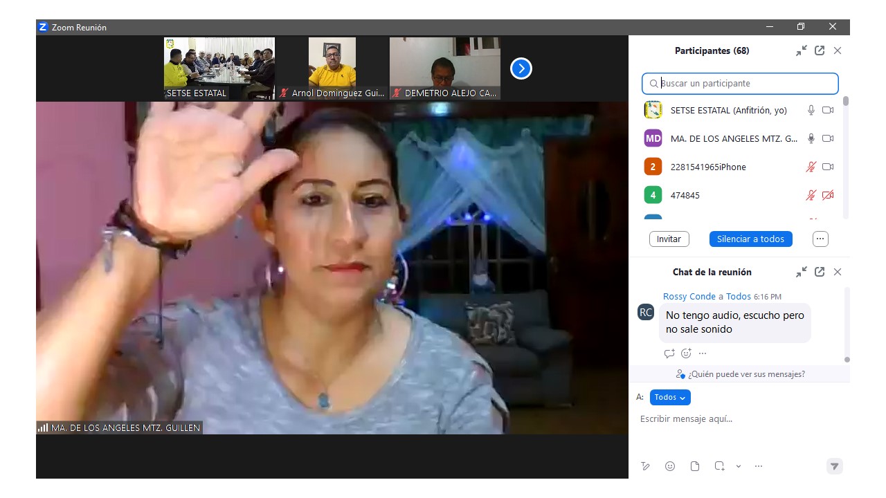886x498 pixels.
Task: Click the file attachment icon in chat
Action: (695, 466)
